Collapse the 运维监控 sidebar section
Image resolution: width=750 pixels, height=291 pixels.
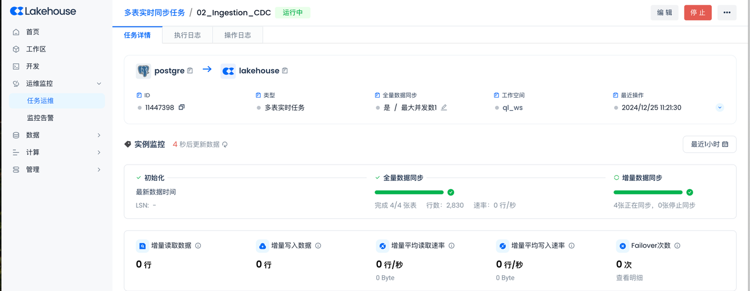98,84
